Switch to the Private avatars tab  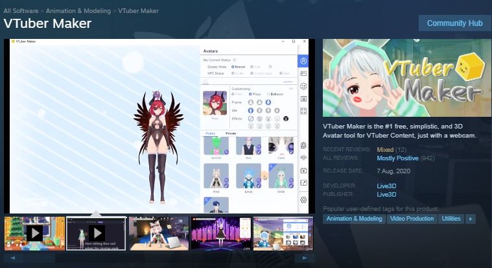click(231, 134)
